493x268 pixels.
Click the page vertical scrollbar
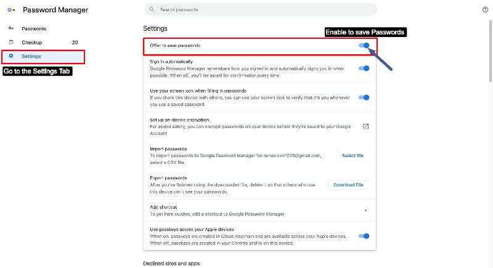tap(491, 51)
